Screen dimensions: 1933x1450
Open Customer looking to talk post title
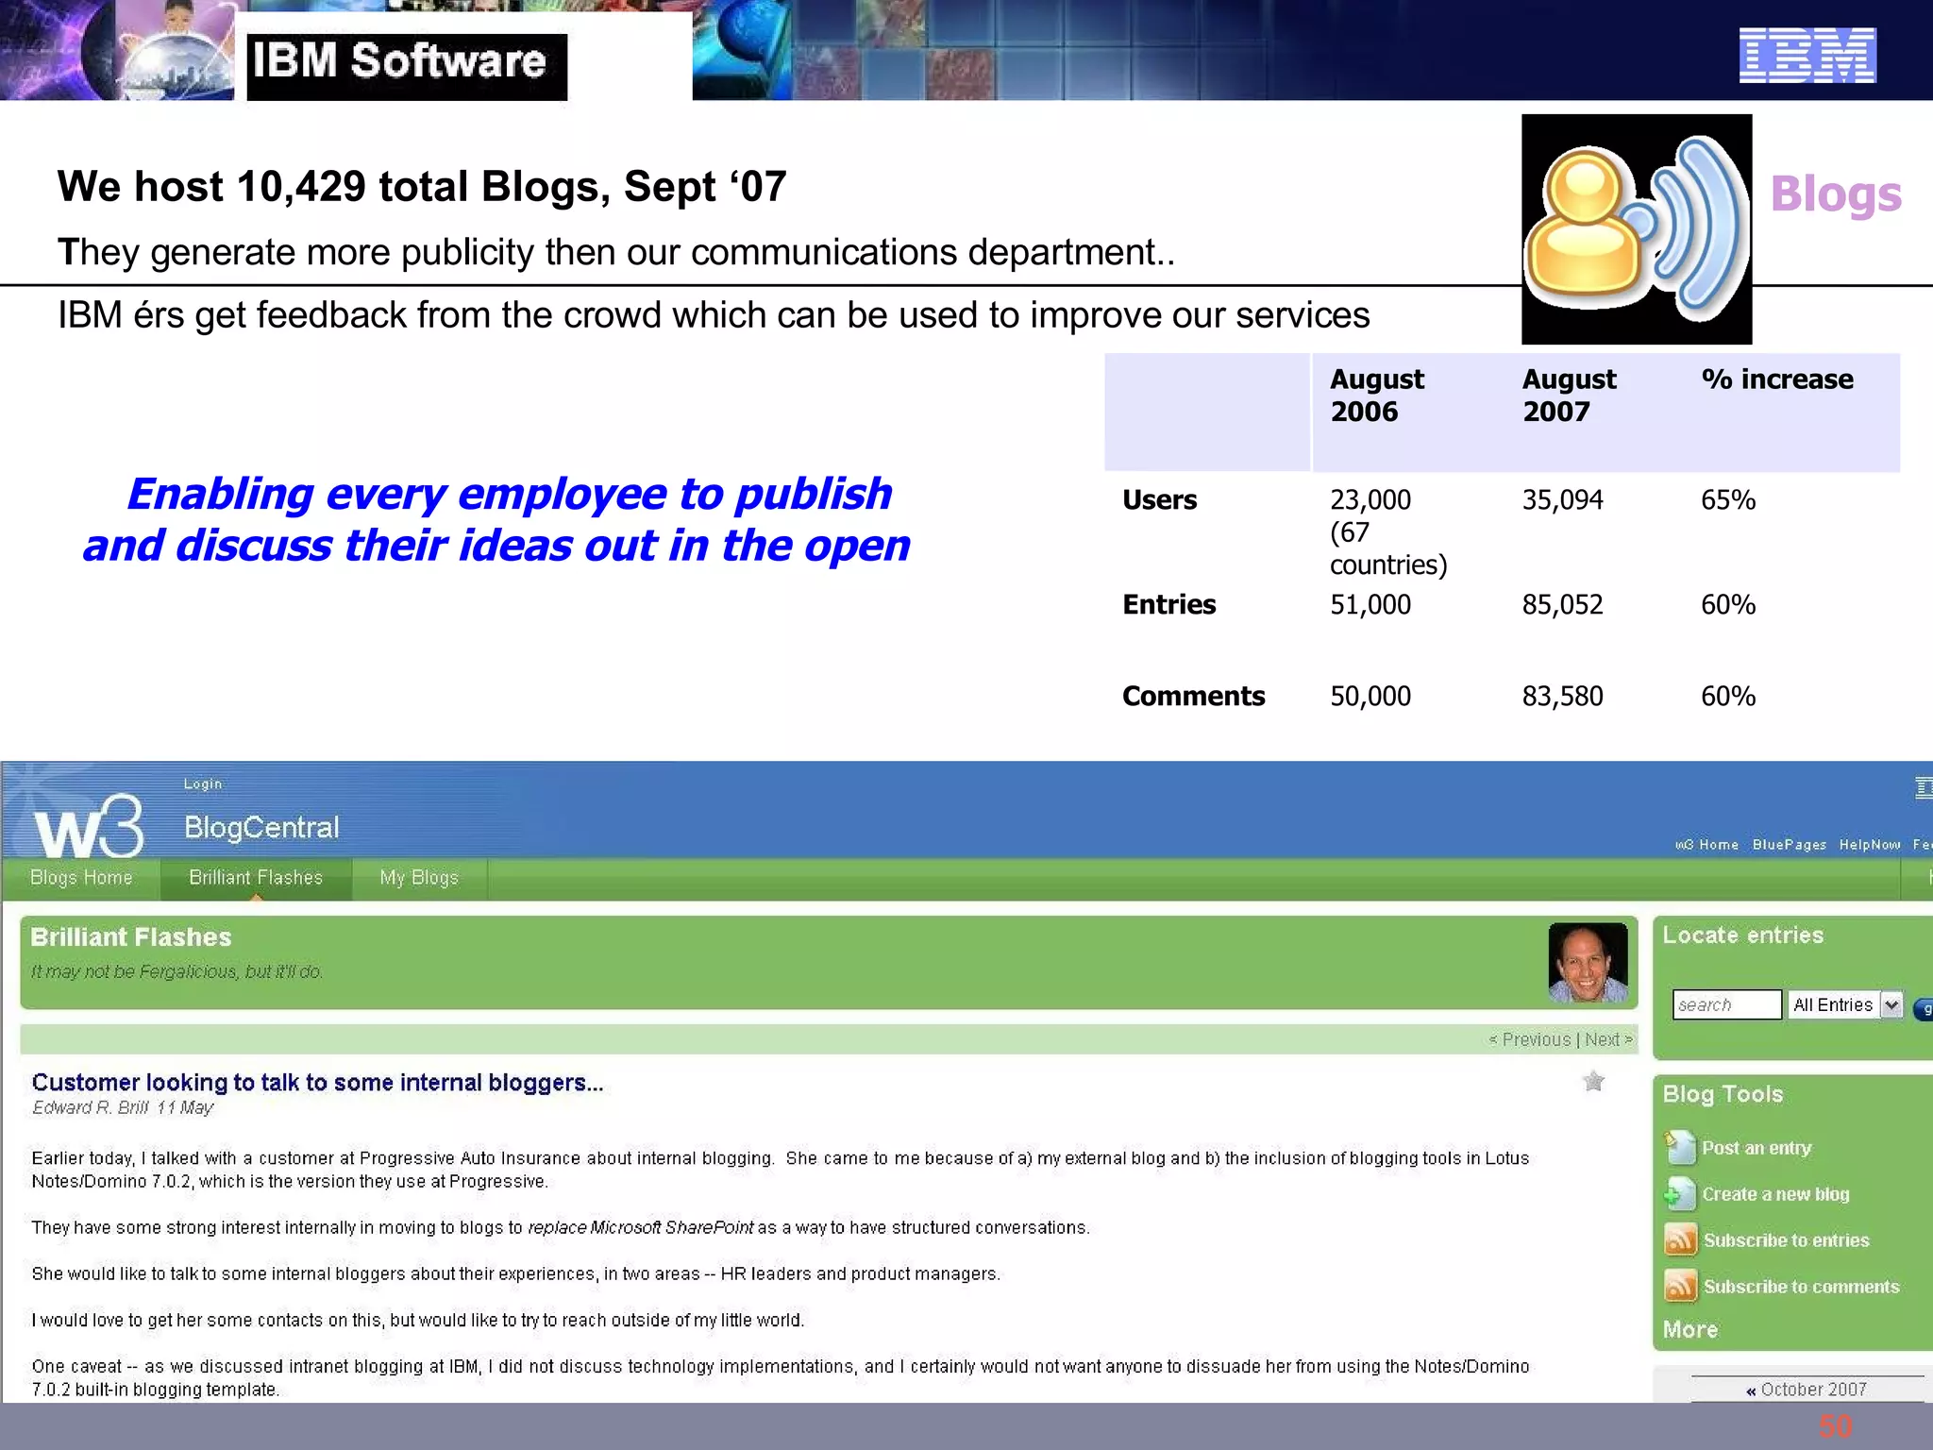tap(317, 1083)
